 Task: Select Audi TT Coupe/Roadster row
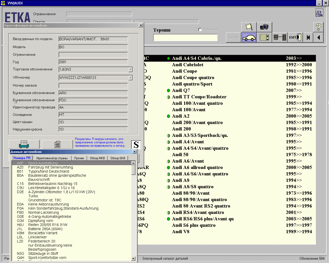(x=230, y=97)
